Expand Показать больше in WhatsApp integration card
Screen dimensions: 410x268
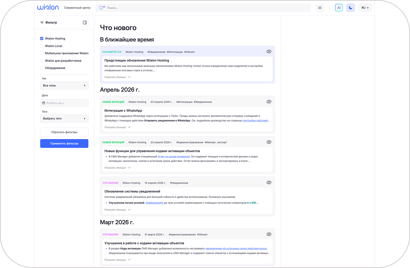click(x=117, y=127)
